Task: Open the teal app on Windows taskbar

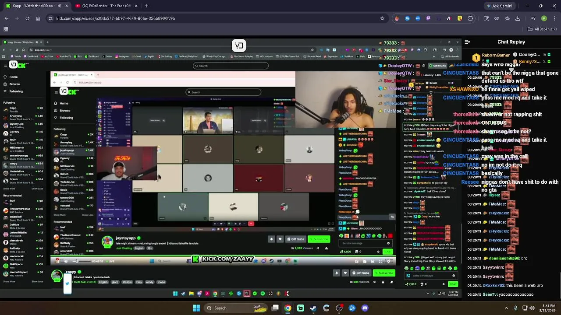Action: (301, 308)
